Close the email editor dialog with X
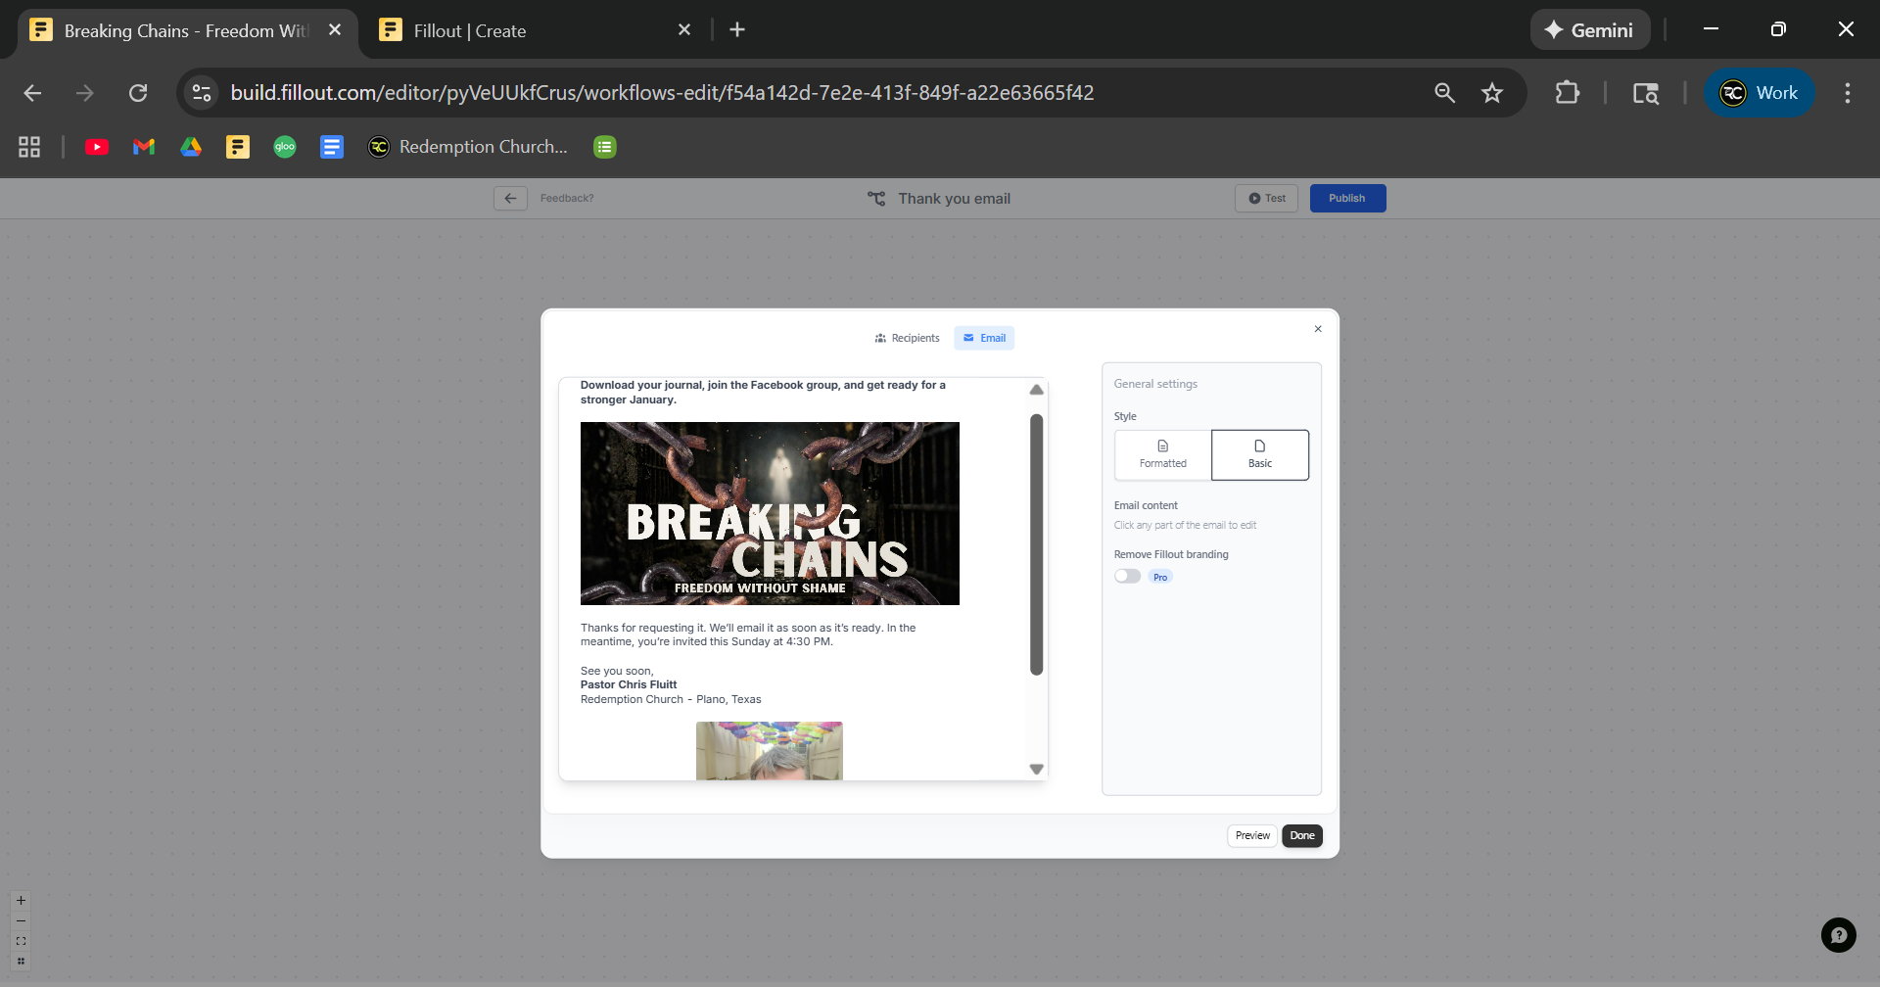This screenshot has height=987, width=1880. coord(1318,329)
